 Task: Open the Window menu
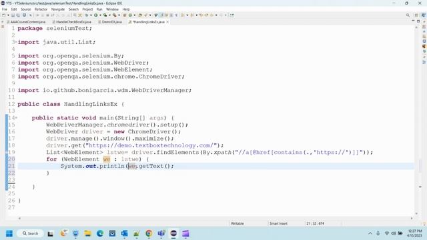(112, 9)
